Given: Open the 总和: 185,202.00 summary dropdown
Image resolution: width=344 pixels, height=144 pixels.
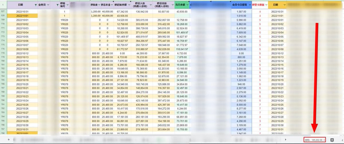Looking at the screenshot, I should 315,140.
